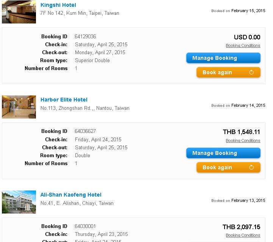Manage Booking for Kingshi Hotel reservation

pos(223,58)
